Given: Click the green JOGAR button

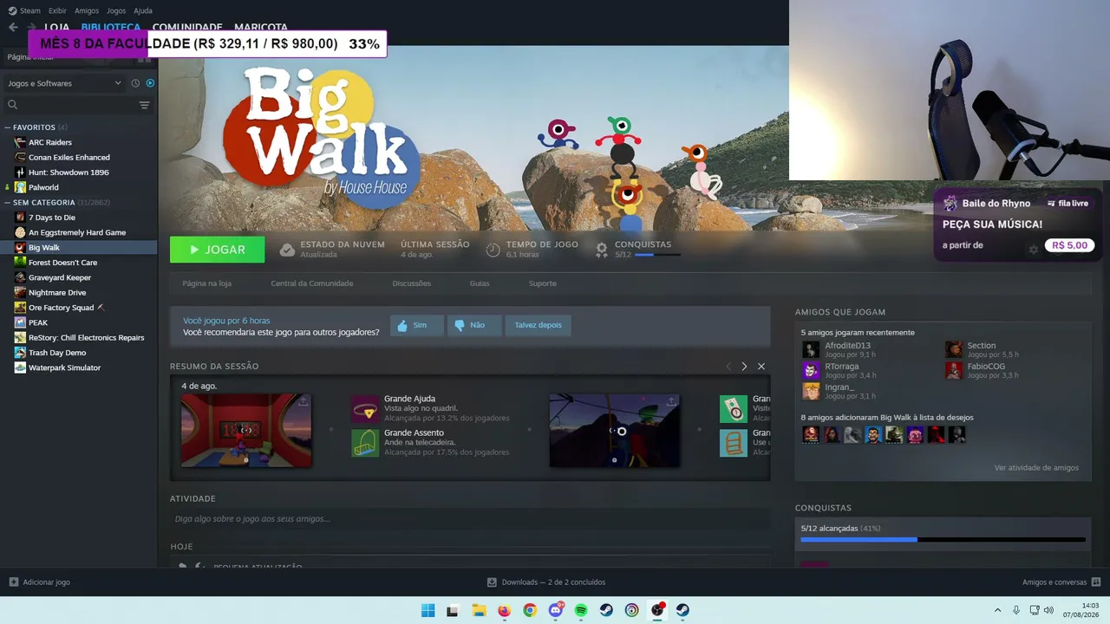Looking at the screenshot, I should click(218, 250).
